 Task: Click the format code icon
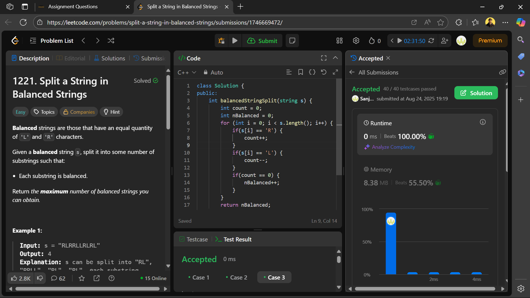289,72
